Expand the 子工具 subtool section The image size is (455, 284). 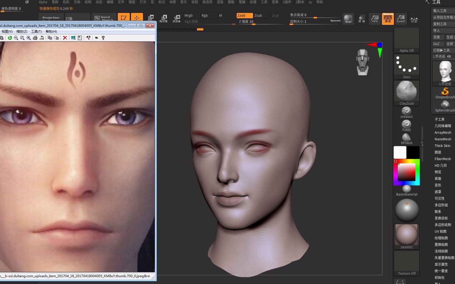click(x=439, y=119)
